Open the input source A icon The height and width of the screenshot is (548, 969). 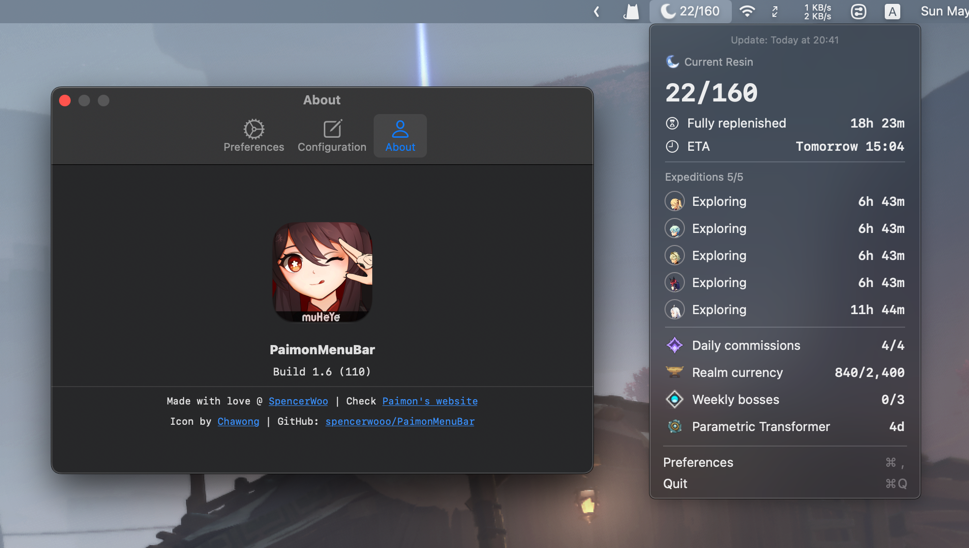[x=892, y=12]
